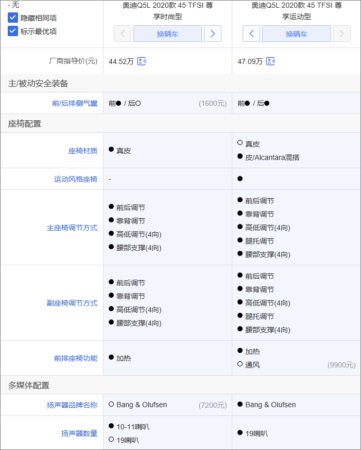Image resolution: width=361 pixels, height=450 pixels.
Task: Open the 前排座椅功能 link
Action: 76,358
